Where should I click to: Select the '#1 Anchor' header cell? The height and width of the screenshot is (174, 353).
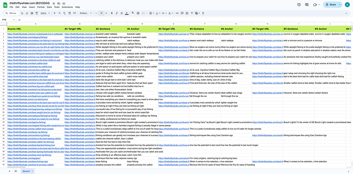142,29
